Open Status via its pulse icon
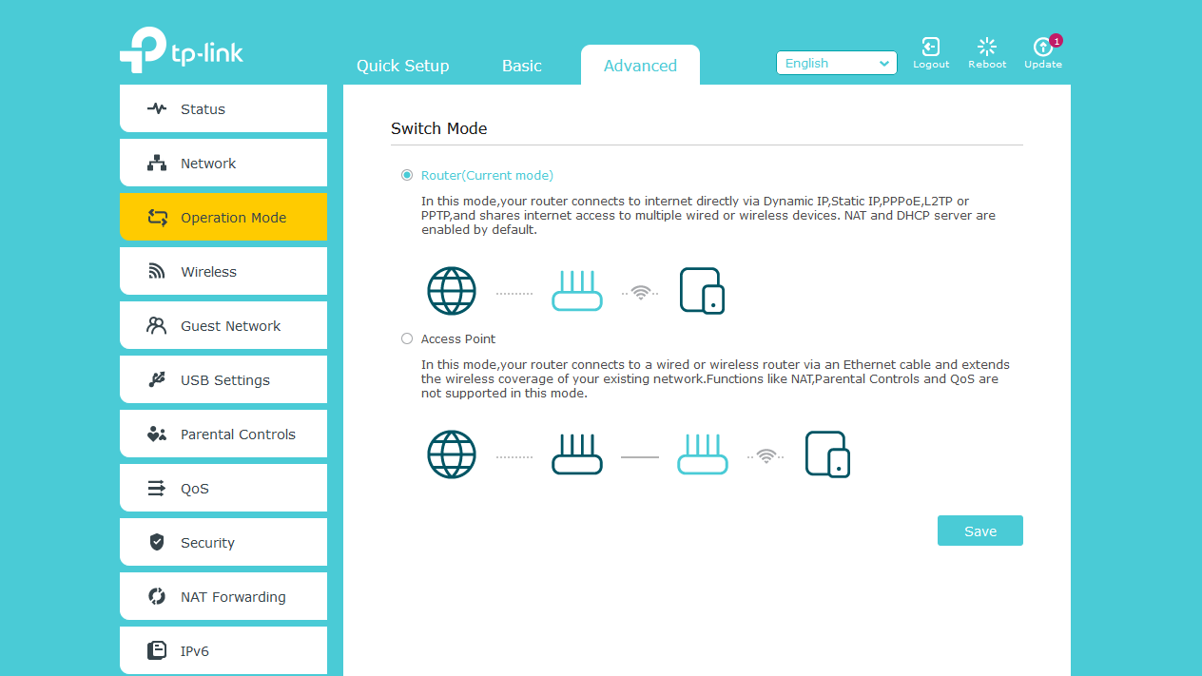The height and width of the screenshot is (676, 1202). [157, 108]
